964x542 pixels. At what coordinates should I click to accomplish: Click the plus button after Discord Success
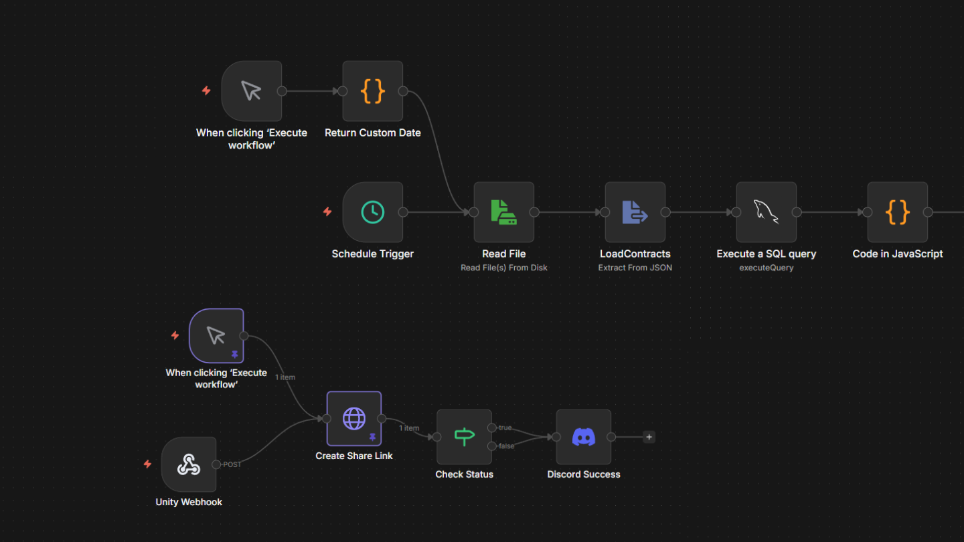click(649, 437)
